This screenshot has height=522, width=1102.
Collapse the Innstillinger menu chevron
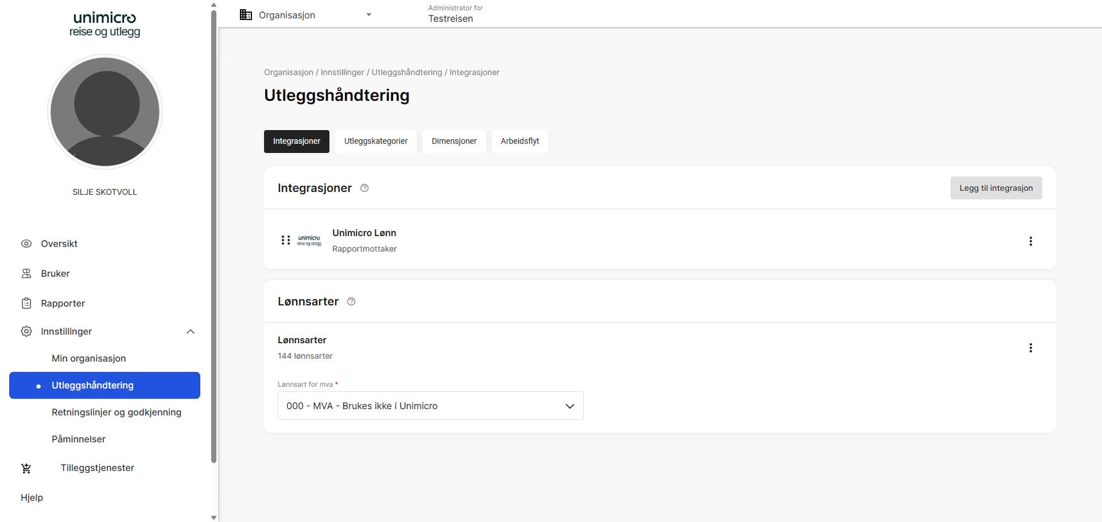click(191, 331)
